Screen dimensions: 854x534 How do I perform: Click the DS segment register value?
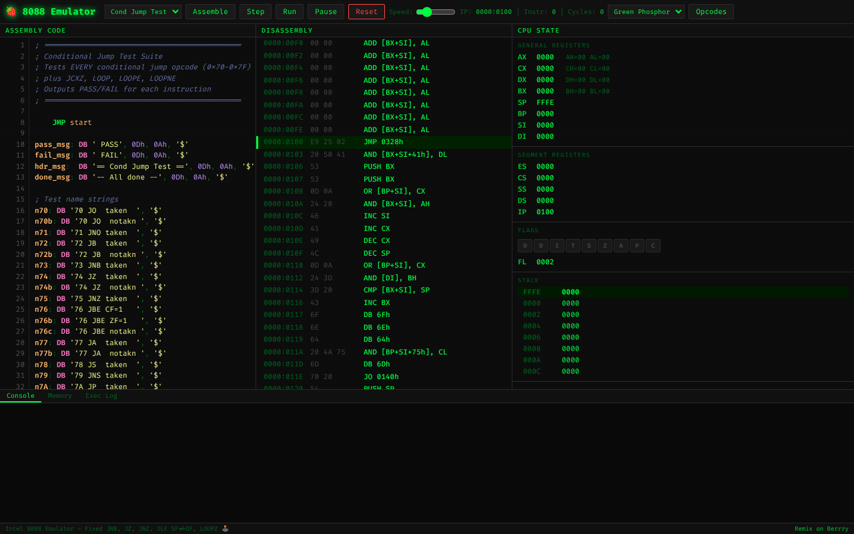545,200
